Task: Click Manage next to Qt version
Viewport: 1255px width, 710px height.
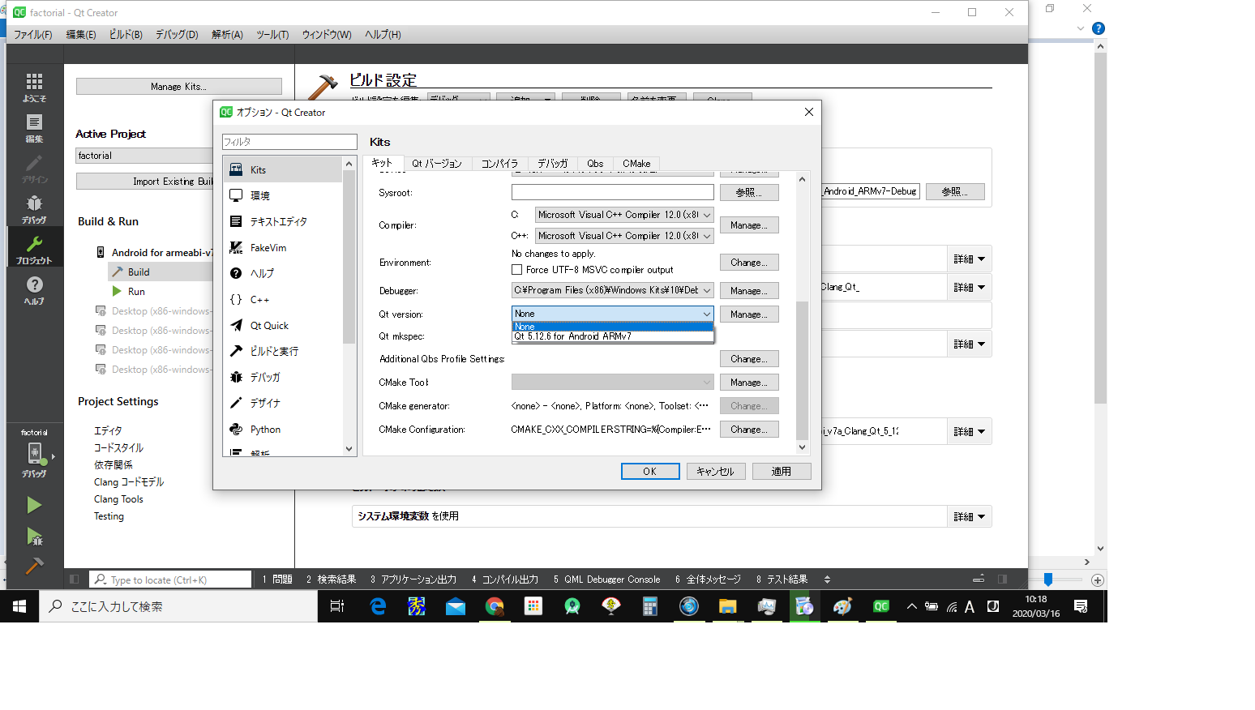Action: [x=749, y=314]
